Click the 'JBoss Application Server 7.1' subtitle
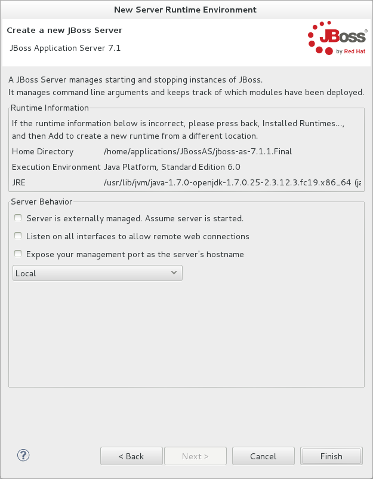Image resolution: width=373 pixels, height=479 pixels. click(x=66, y=48)
